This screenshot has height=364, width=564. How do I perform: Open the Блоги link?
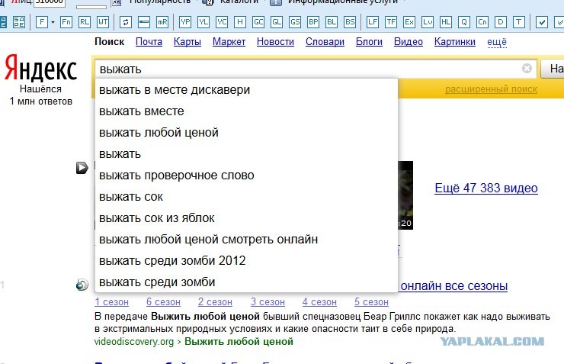pyautogui.click(x=369, y=42)
